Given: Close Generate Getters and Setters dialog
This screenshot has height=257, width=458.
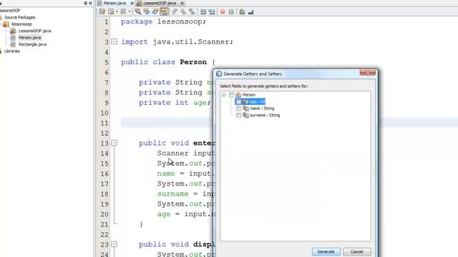Looking at the screenshot, I should (x=368, y=72).
